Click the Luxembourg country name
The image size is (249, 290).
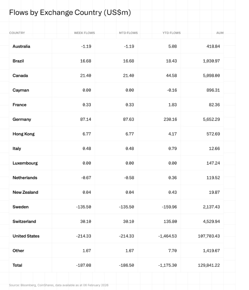pos(25,163)
